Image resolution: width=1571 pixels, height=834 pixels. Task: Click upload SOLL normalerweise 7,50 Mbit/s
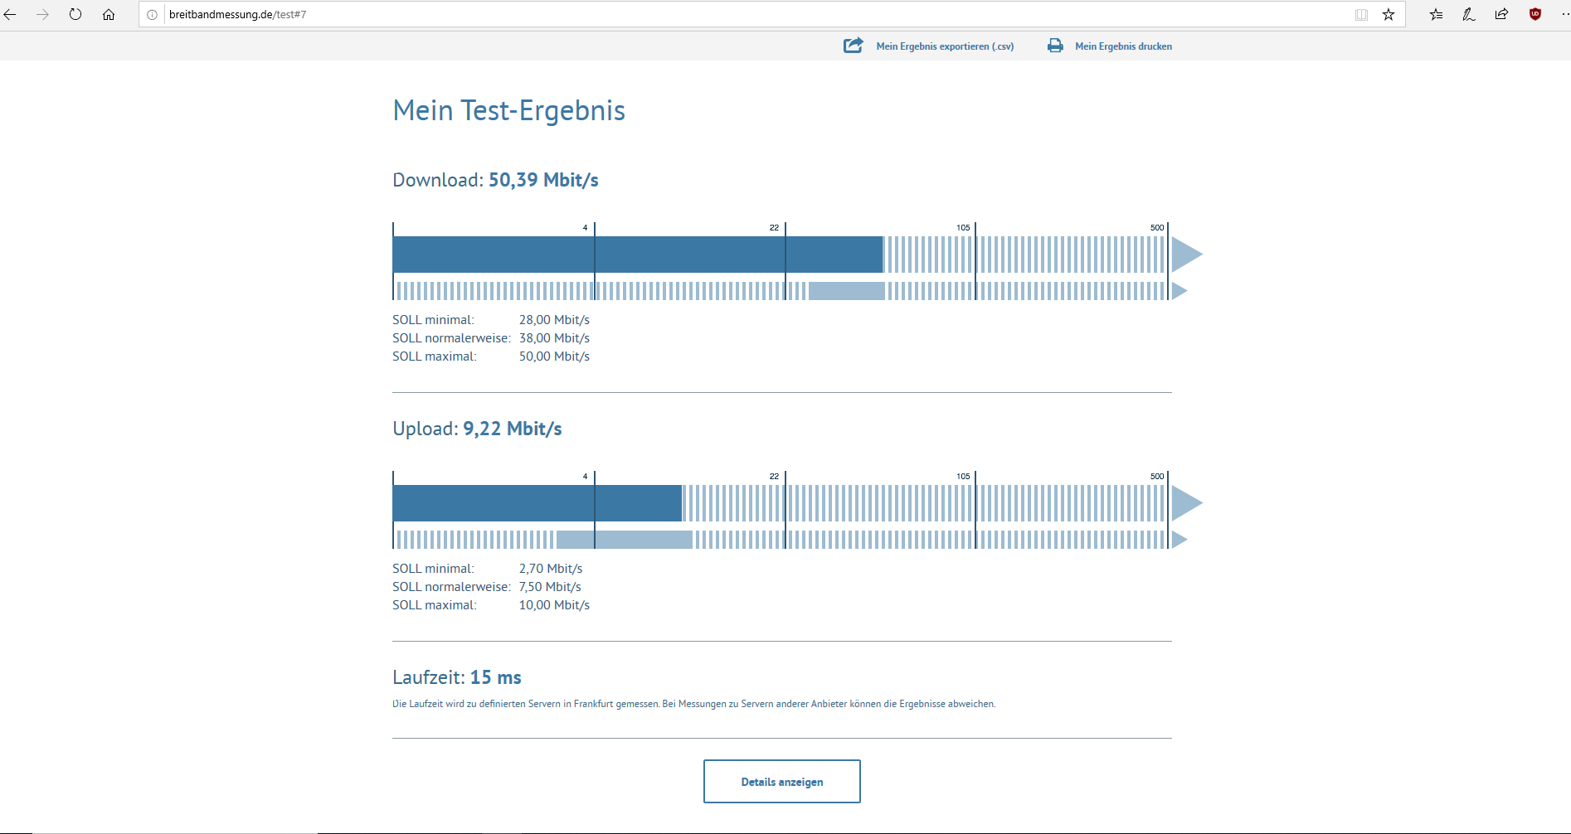[487, 587]
